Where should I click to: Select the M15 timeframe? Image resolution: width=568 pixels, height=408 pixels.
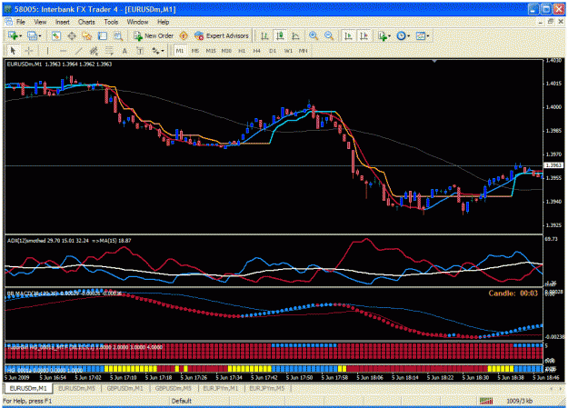(211, 51)
